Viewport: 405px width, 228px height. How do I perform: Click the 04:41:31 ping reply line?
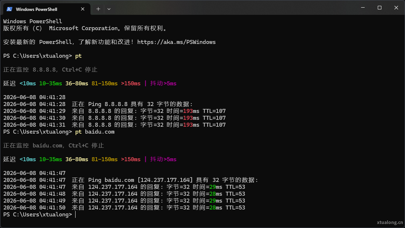pos(114,125)
